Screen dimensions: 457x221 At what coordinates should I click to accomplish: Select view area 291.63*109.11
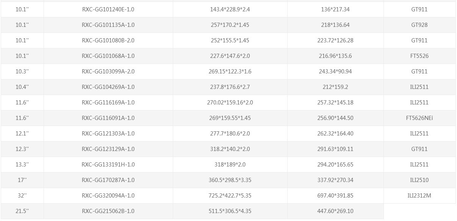(335, 149)
